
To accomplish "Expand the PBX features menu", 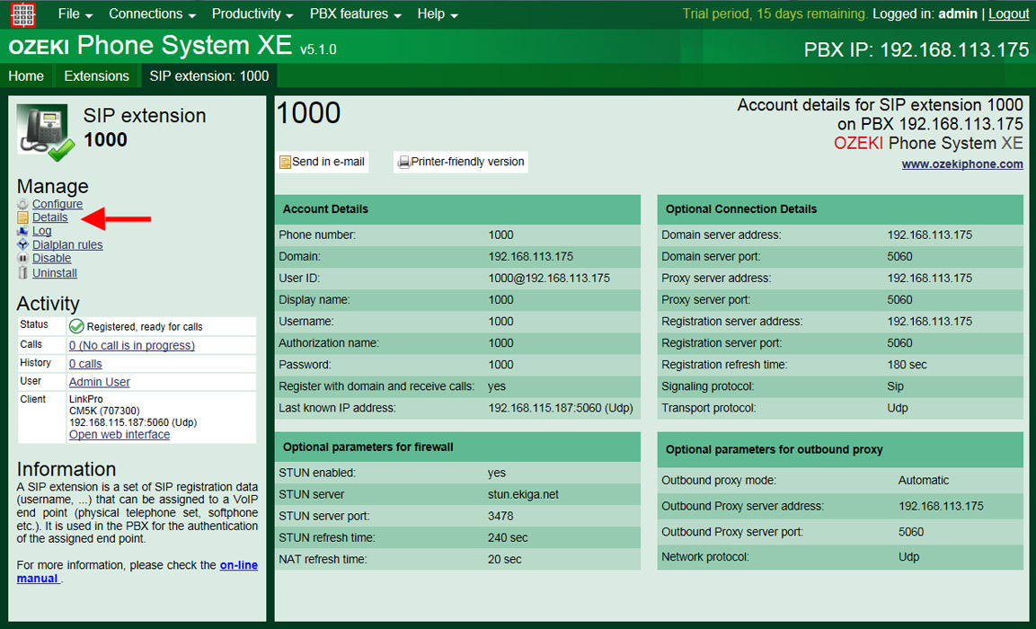I will (356, 13).
